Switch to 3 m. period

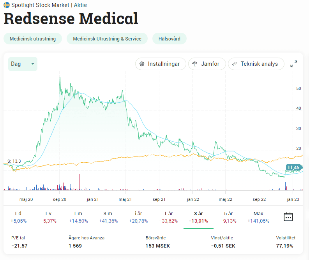[108, 217]
